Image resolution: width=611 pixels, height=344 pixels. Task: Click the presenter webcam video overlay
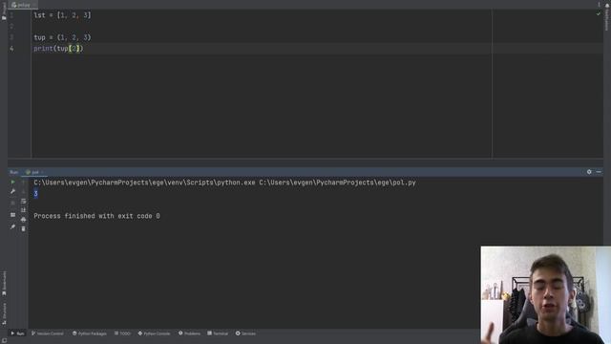546,295
